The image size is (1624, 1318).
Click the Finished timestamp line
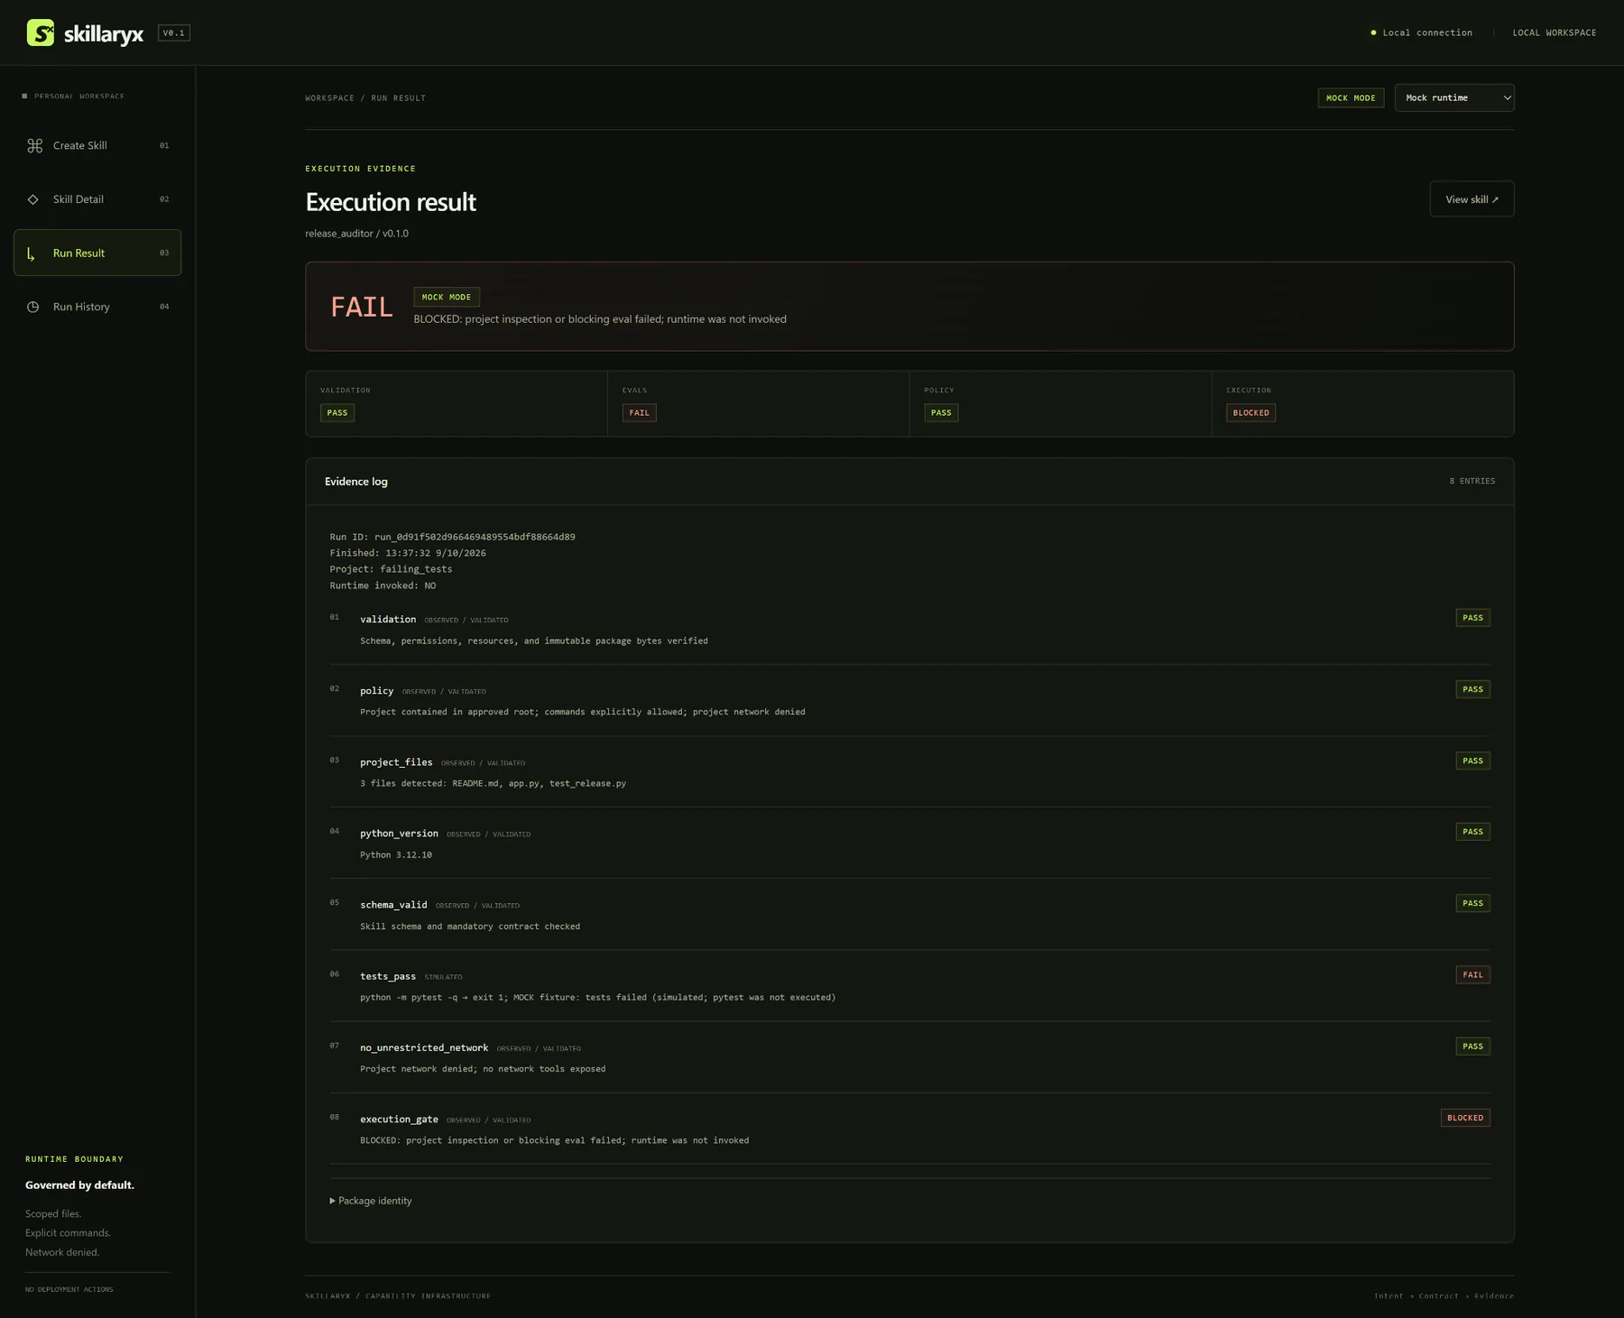pyautogui.click(x=408, y=553)
